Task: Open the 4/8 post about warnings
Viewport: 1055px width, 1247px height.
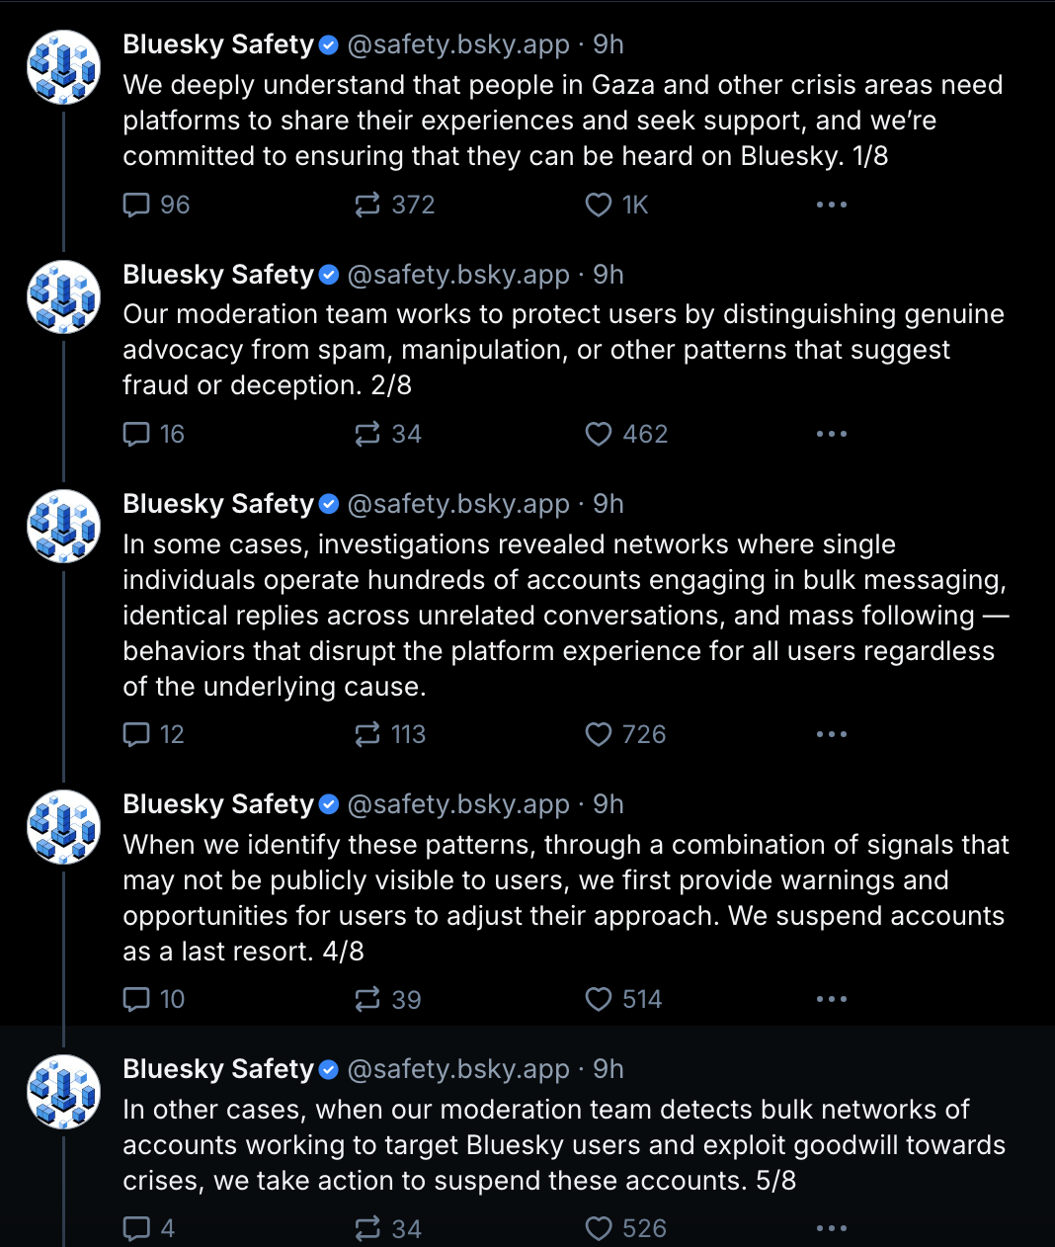Action: [565, 898]
